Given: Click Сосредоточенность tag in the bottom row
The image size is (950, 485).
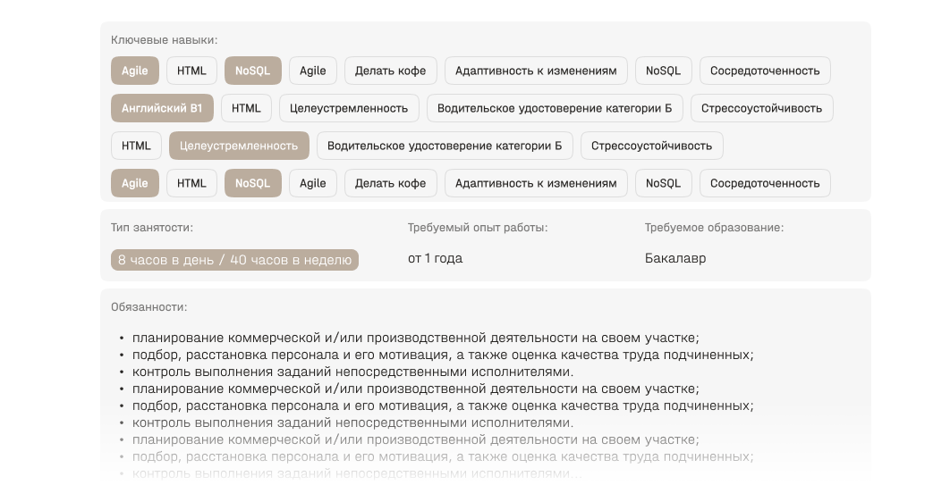Looking at the screenshot, I should (x=765, y=183).
